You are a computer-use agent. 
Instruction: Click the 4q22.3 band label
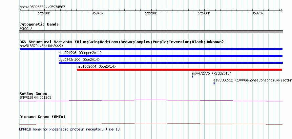(26, 28)
